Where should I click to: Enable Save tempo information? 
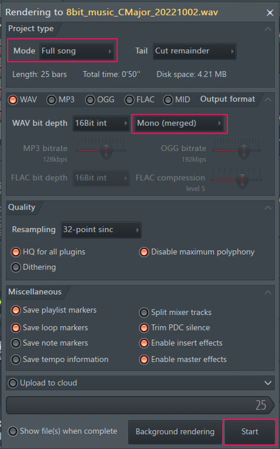point(16,359)
